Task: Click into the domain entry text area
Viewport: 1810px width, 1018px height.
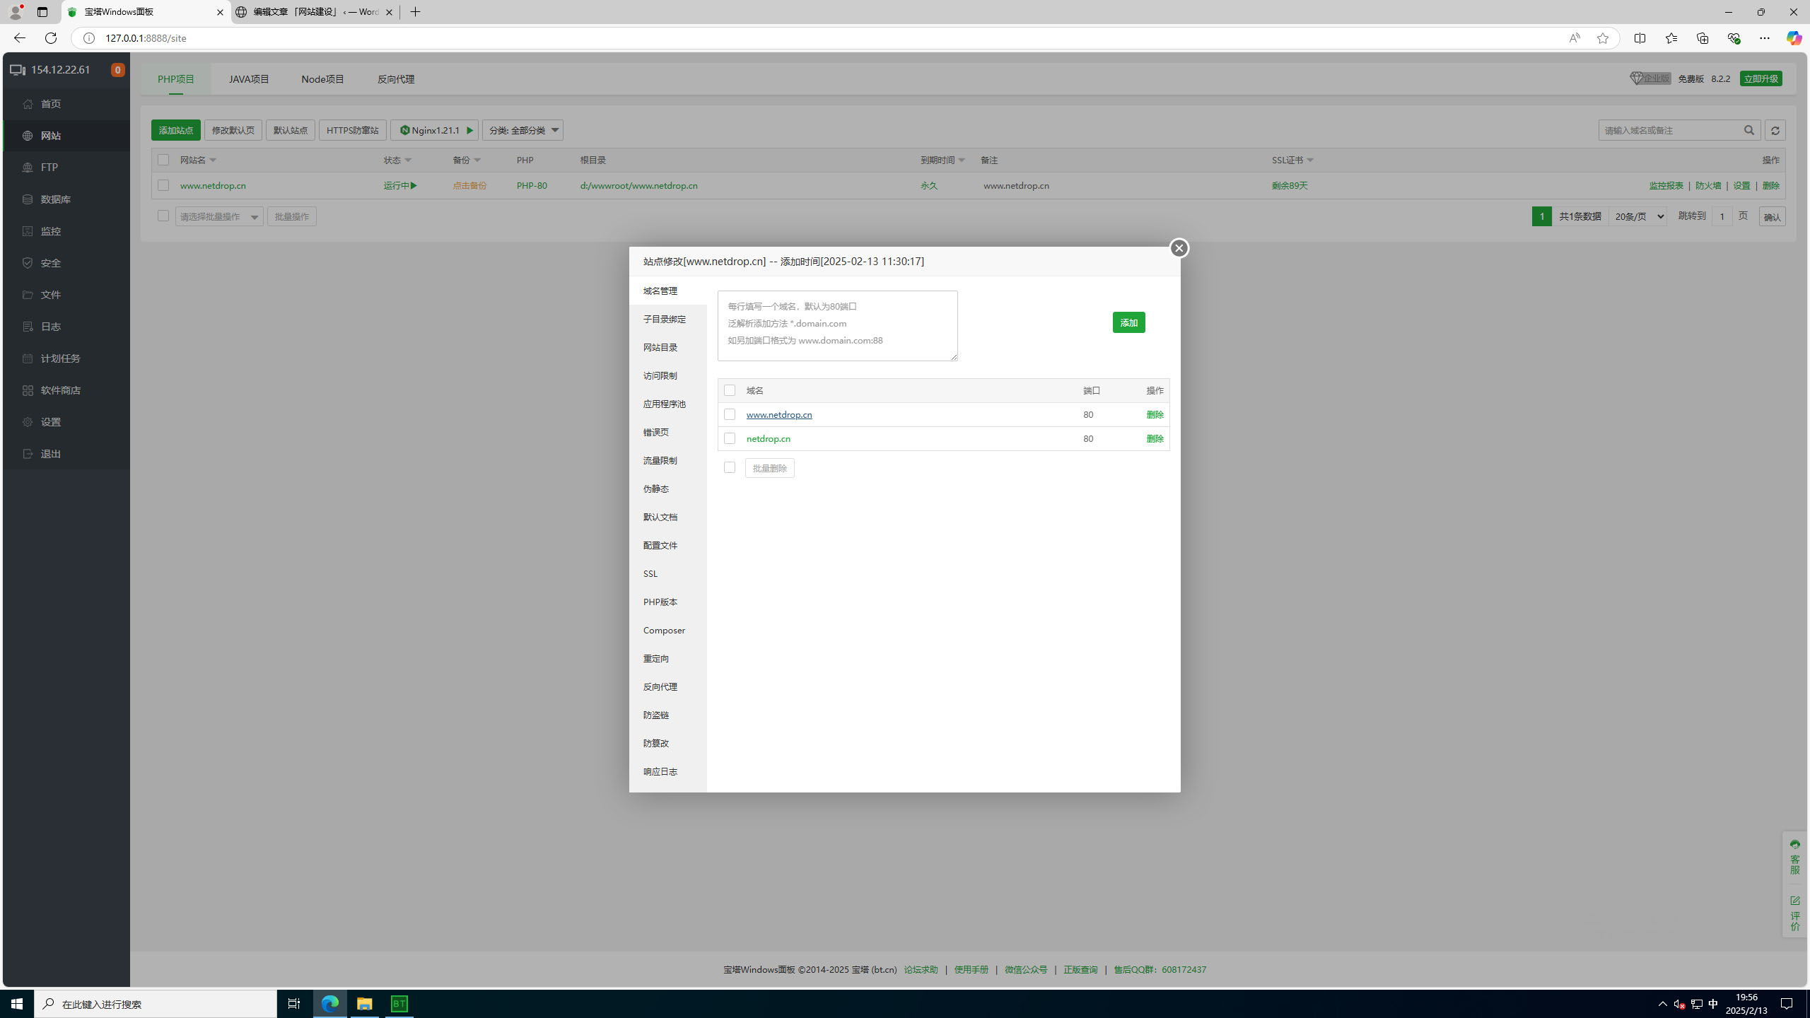Action: point(837,326)
